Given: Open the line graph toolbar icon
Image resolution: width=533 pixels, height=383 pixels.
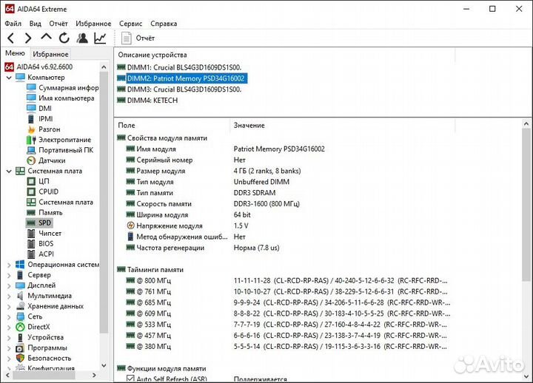Looking at the screenshot, I should point(100,38).
